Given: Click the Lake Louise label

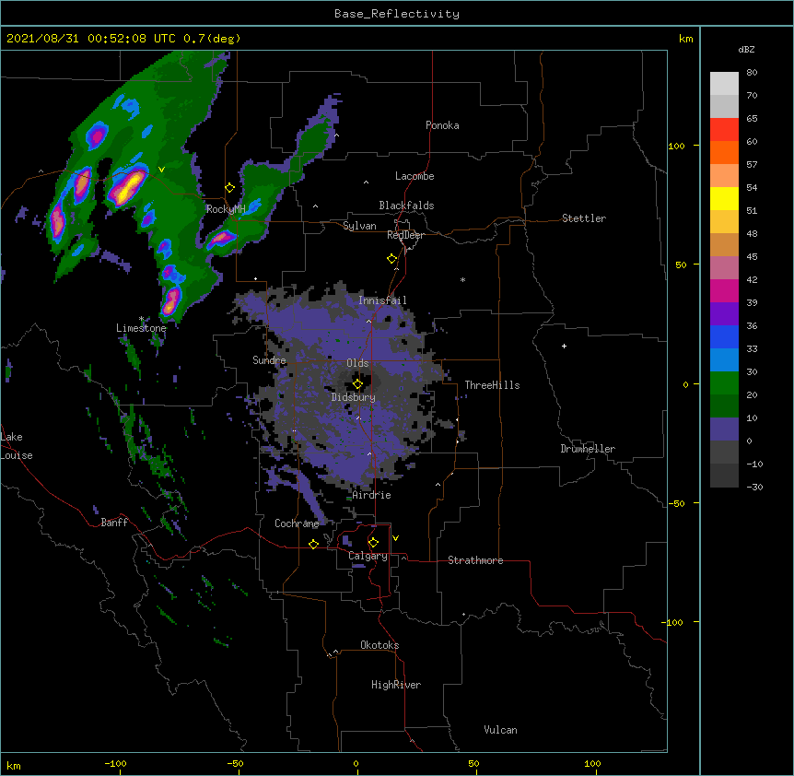Looking at the screenshot, I should 15,446.
